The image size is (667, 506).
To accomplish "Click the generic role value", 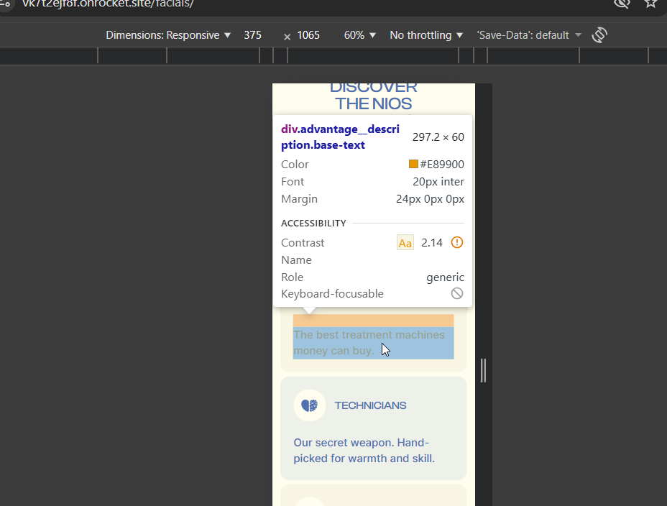I will coord(445,277).
